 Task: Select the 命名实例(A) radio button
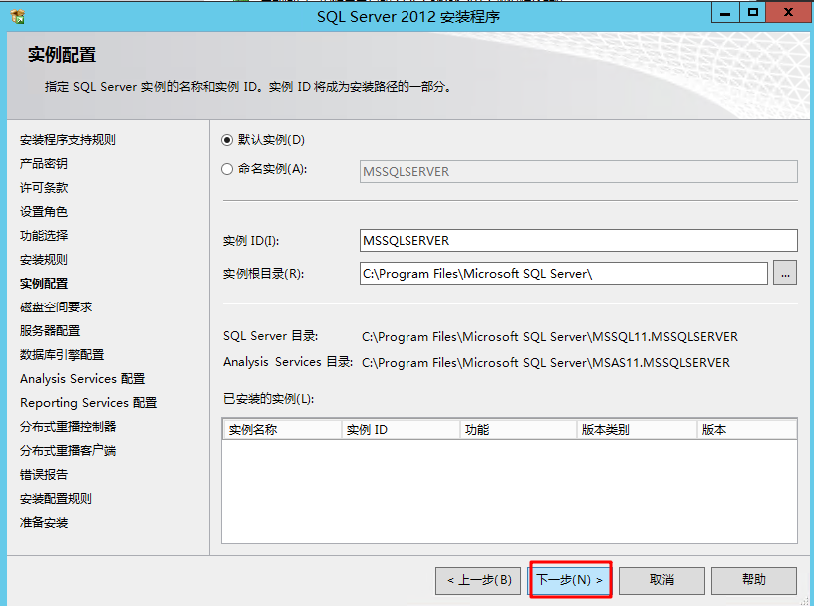pos(227,169)
